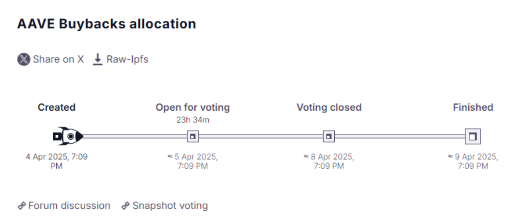Click the Voting closed label
Viewport: 513px width, 216px height.
[329, 108]
